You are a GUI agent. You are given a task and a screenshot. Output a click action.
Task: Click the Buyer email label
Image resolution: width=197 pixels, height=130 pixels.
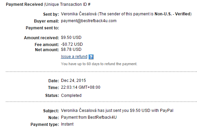tap(46, 21)
